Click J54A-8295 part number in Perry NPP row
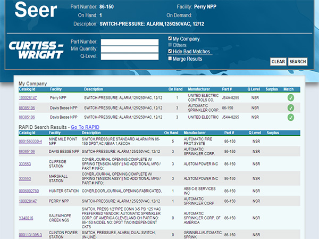This screenshot has width=319, height=239. pyautogui.click(x=231, y=98)
